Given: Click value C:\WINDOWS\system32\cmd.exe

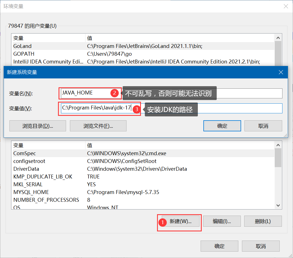Looking at the screenshot, I should [x=127, y=153].
